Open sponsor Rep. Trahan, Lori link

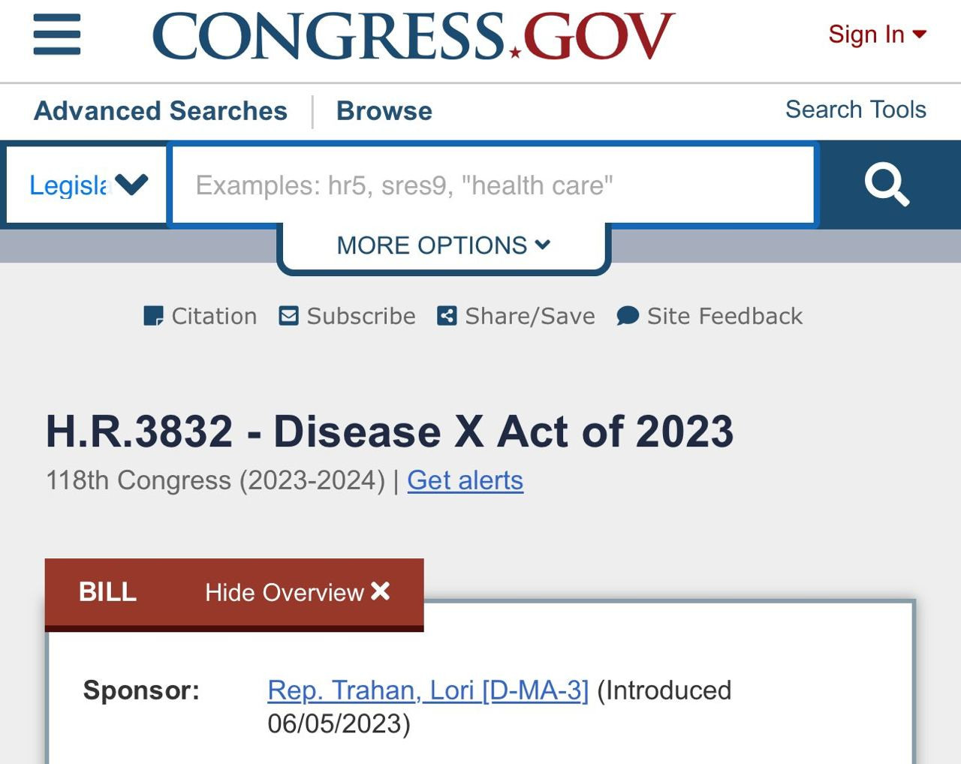point(428,690)
